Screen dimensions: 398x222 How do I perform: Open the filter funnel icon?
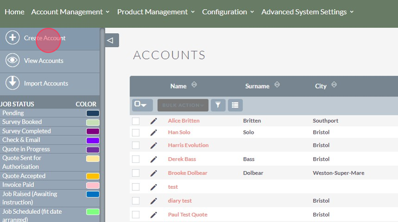[x=218, y=105]
